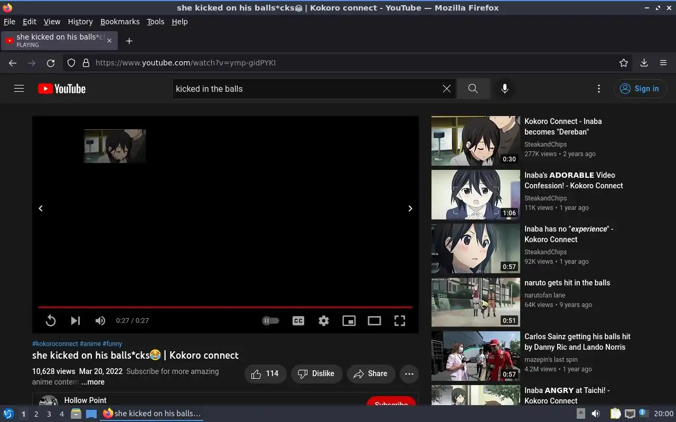Image resolution: width=676 pixels, height=422 pixels.
Task: Expand description with ...more
Action: click(93, 382)
